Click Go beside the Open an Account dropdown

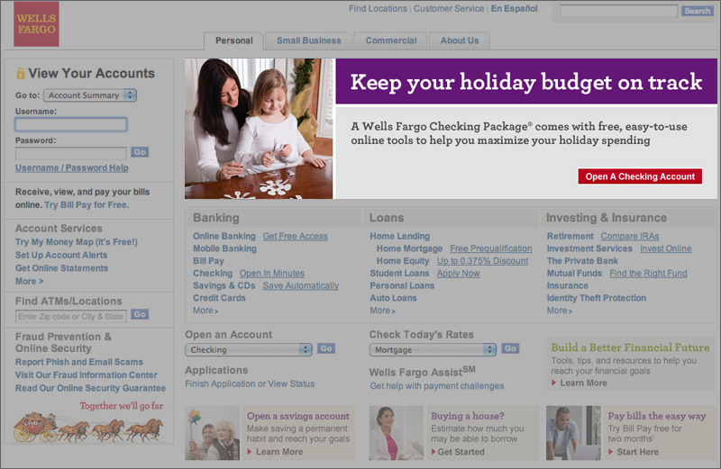pyautogui.click(x=326, y=348)
